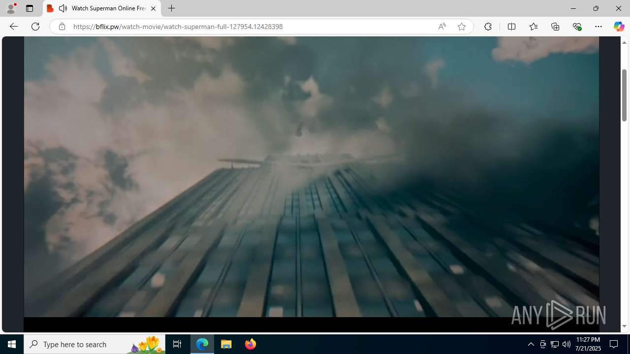The width and height of the screenshot is (630, 354).
Task: Open Task View
Action: point(177,344)
